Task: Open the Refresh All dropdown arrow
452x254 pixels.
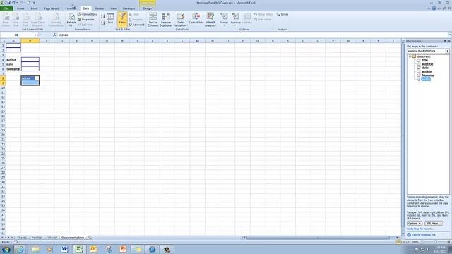Action: coord(71,25)
